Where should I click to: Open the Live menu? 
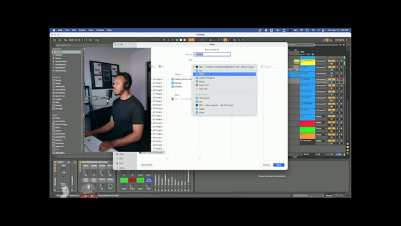(x=60, y=30)
